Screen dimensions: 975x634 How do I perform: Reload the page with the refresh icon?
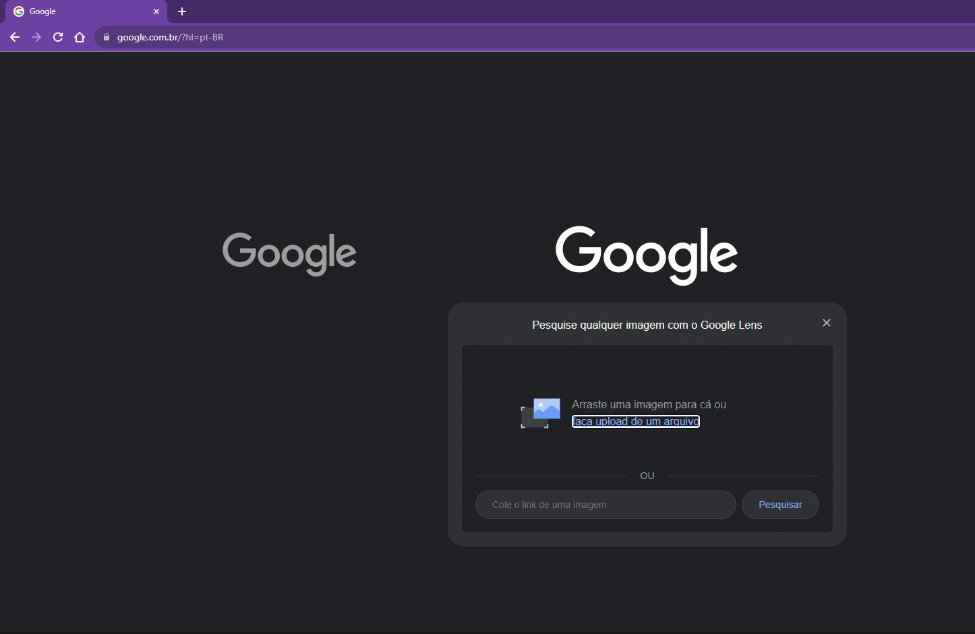point(58,37)
